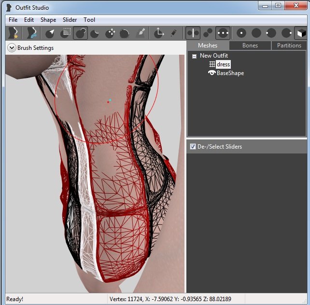The image size is (310, 305).
Task: Uncheck the De-/Select Sliders checkbox
Action: tap(193, 147)
